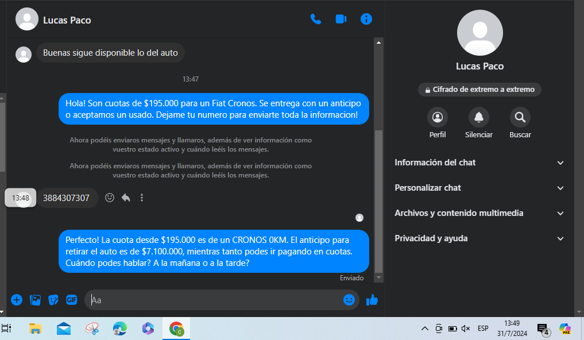Viewport: 584px width, 340px height.
Task: Open notification center with 4 notifications
Action: [543, 330]
